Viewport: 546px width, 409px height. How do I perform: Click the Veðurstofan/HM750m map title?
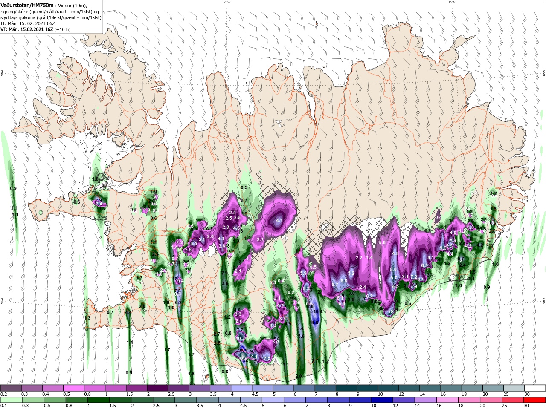pos(27,5)
